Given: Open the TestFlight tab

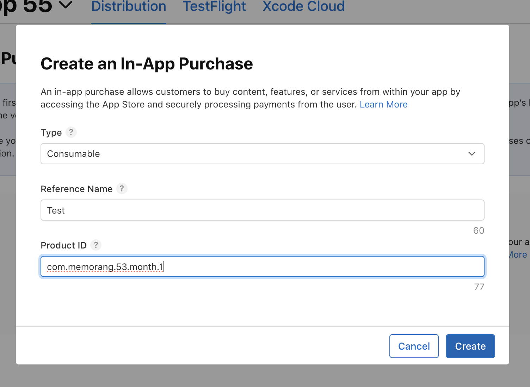Looking at the screenshot, I should tap(214, 7).
